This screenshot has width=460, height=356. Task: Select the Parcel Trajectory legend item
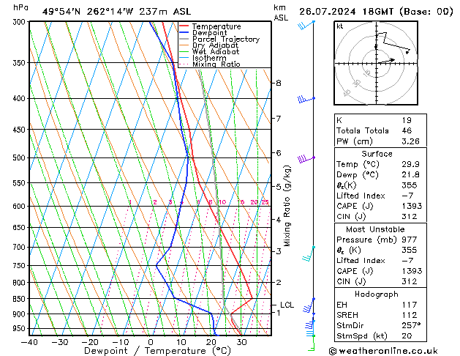225,40
